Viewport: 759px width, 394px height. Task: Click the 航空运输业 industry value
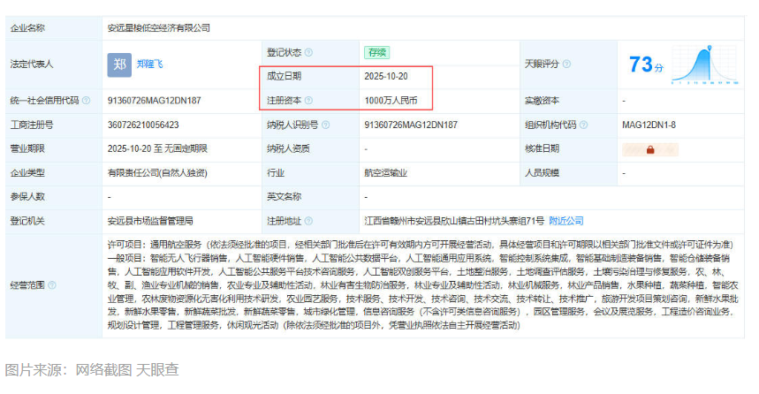(386, 172)
